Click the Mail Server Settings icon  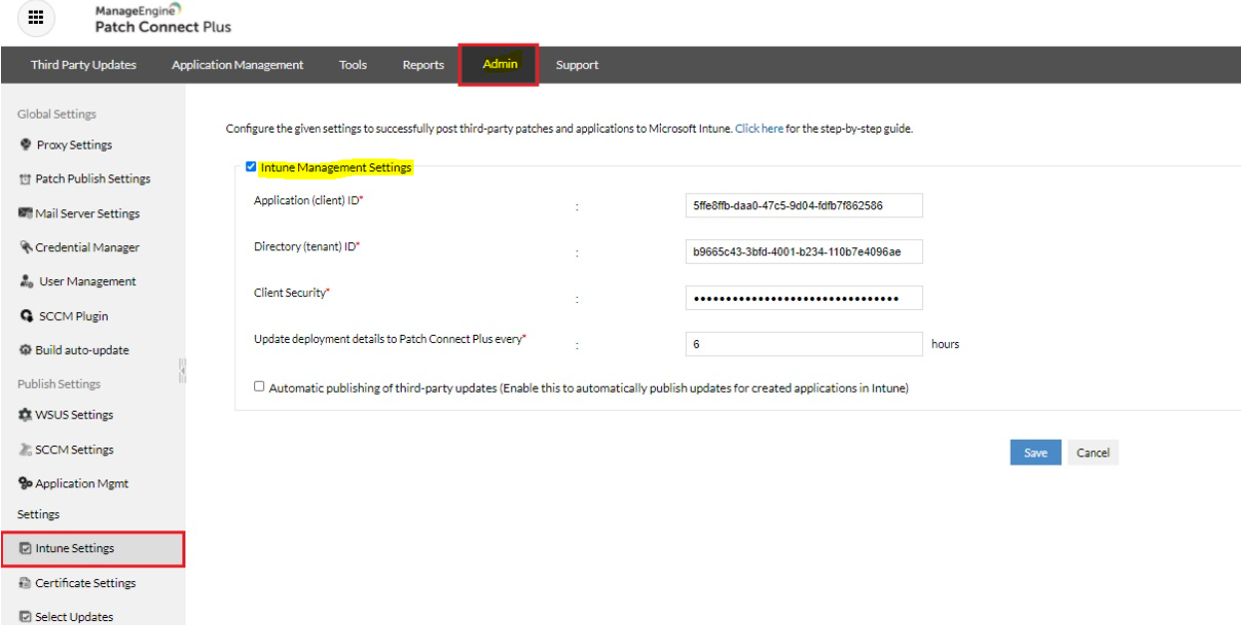26,213
